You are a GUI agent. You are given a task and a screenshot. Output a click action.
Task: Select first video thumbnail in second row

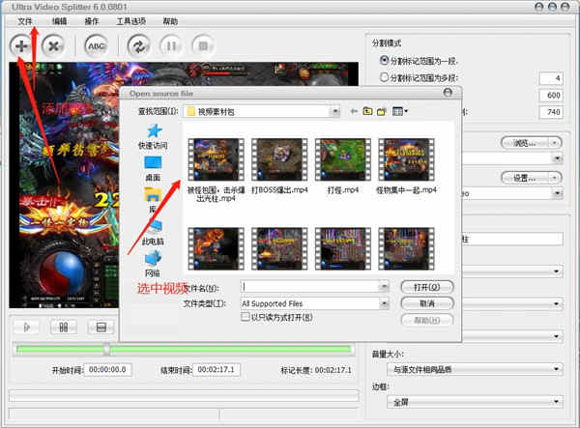216,248
